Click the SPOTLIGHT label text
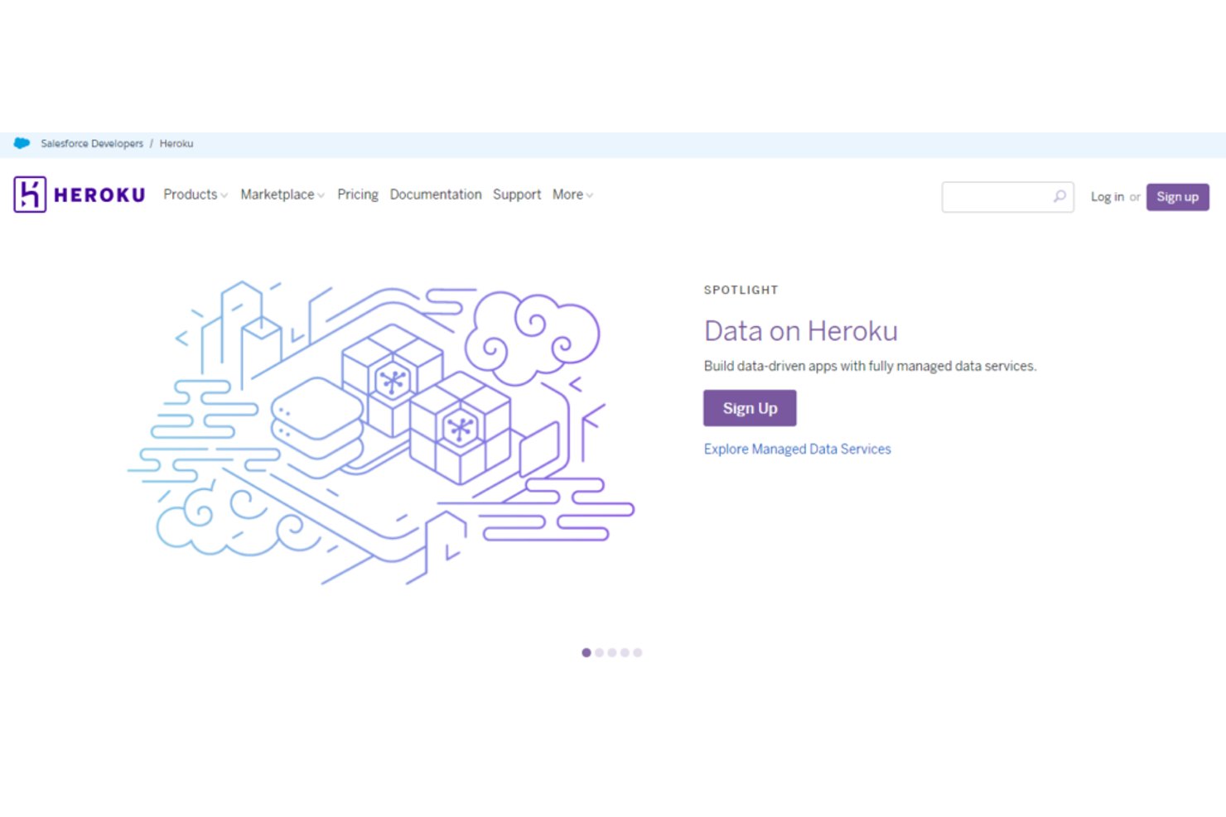This screenshot has width=1226, height=817. coord(741,290)
